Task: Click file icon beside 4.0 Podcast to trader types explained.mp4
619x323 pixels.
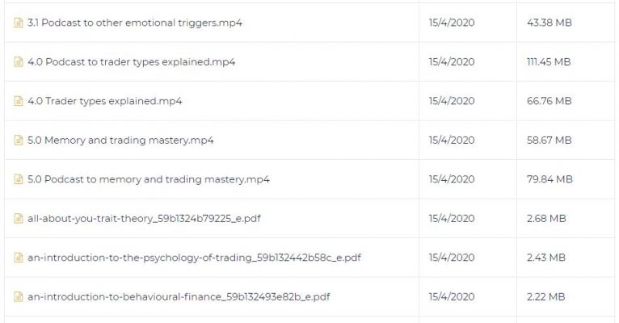Action: coord(18,62)
